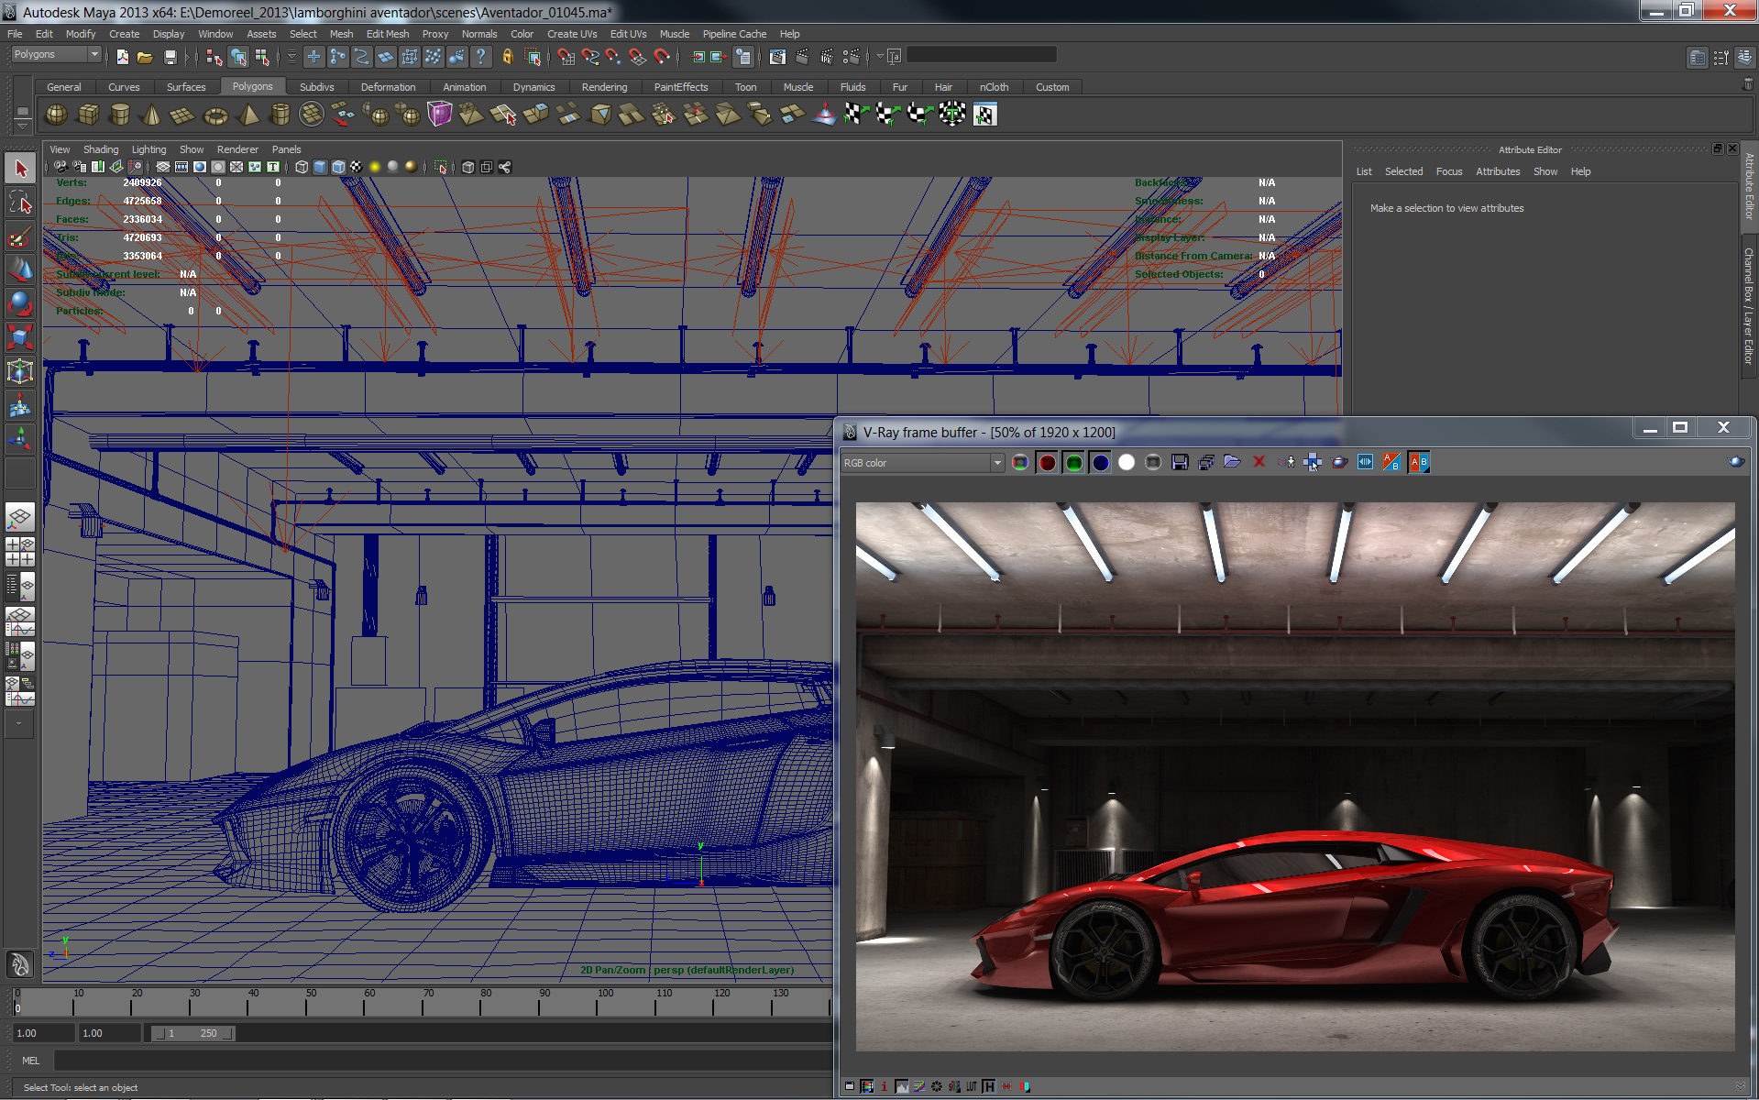
Task: Toggle red channel in V-Ray frame buffer
Action: (x=1047, y=462)
